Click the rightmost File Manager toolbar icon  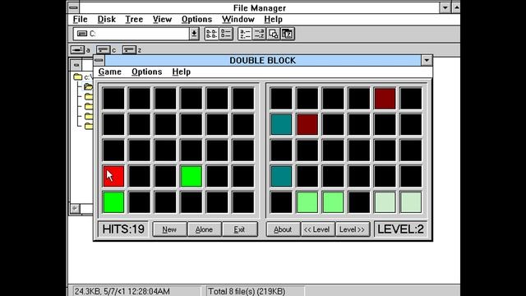tap(288, 34)
